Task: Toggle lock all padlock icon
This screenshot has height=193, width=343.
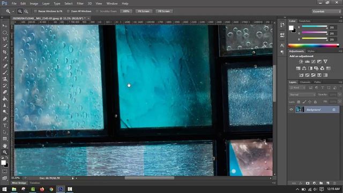Action: click(x=315, y=102)
